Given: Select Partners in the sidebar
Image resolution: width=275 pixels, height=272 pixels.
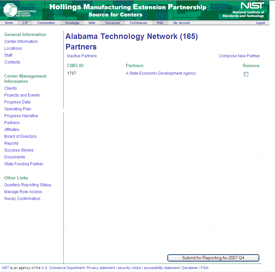Looking at the screenshot, I should click(12, 122).
